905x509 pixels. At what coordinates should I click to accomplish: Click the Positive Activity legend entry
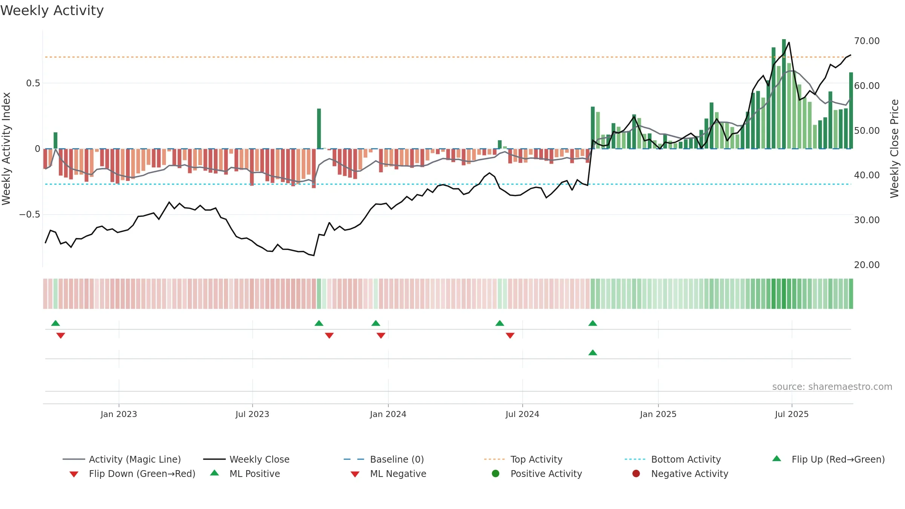(x=537, y=474)
